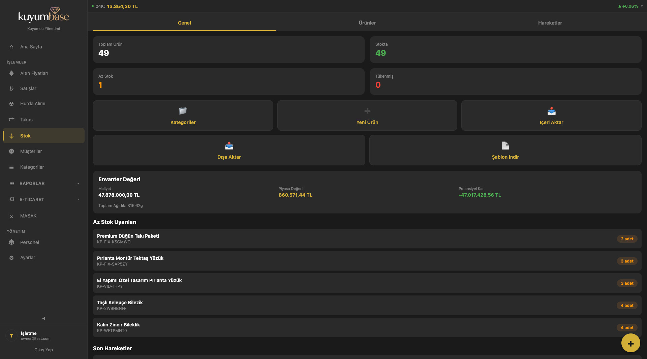This screenshot has width=647, height=359.
Task: Click the Dışa Aktar export icon
Action: point(229,146)
